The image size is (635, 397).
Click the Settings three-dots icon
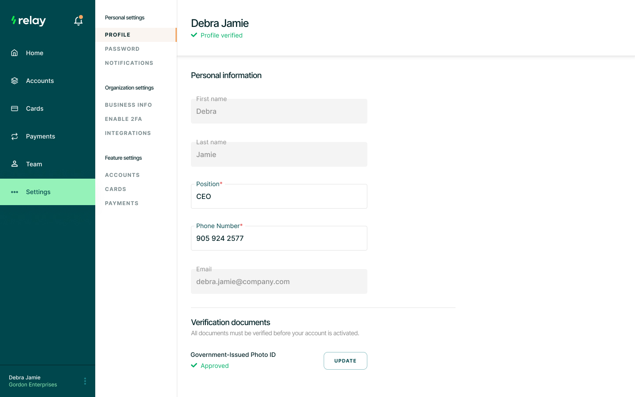pyautogui.click(x=15, y=192)
